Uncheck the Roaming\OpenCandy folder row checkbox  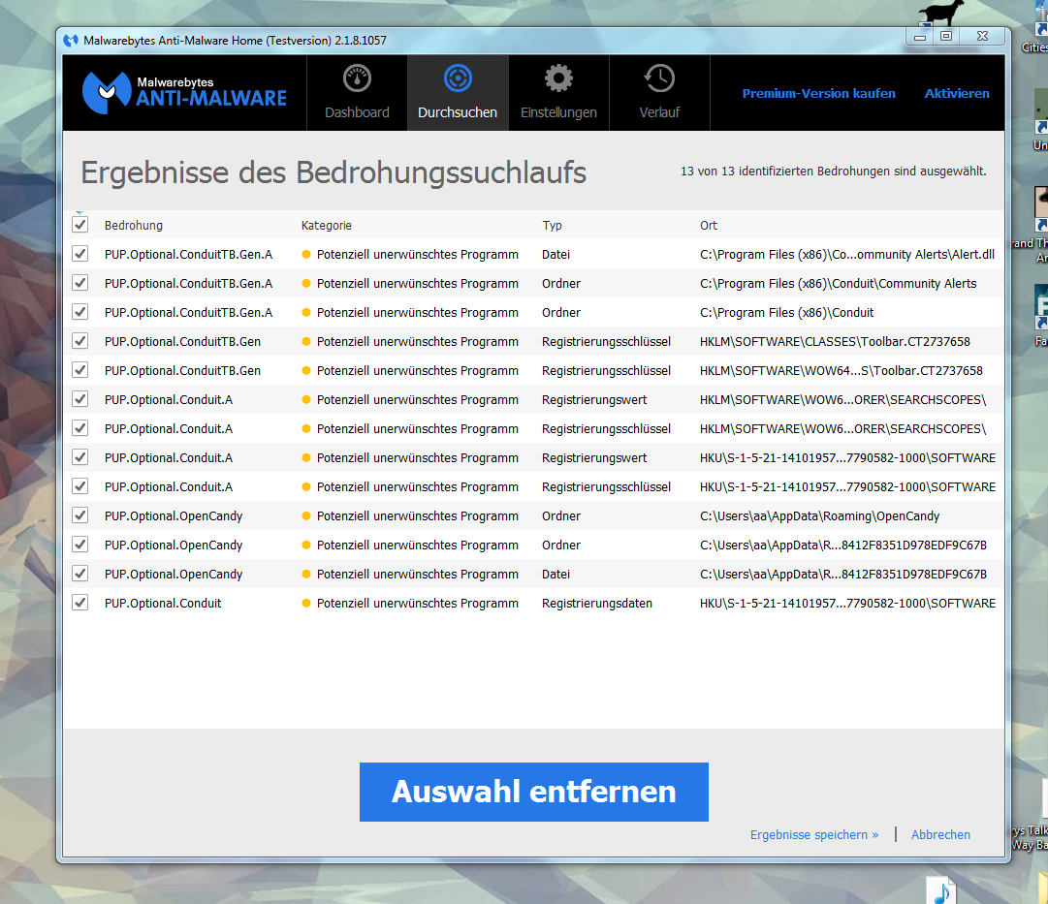tap(80, 515)
